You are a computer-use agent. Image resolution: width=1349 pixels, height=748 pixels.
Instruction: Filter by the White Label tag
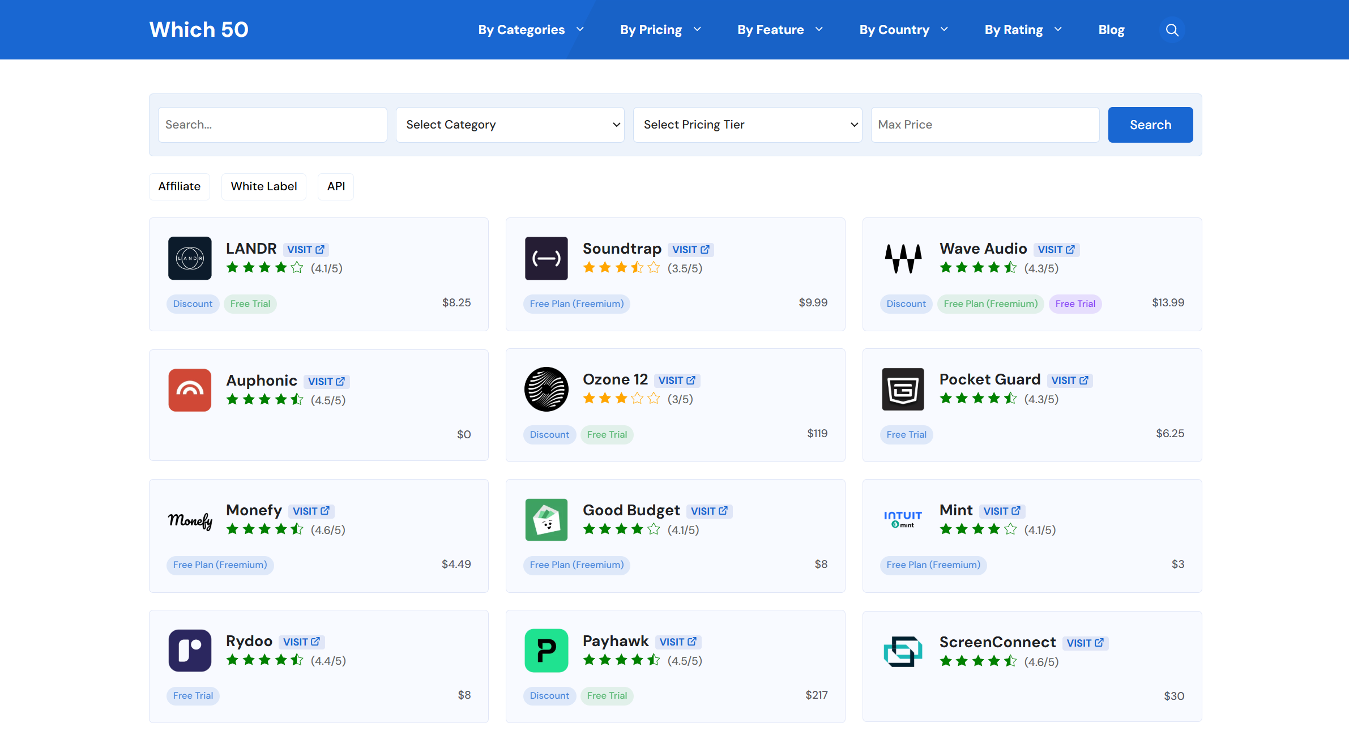tap(264, 187)
